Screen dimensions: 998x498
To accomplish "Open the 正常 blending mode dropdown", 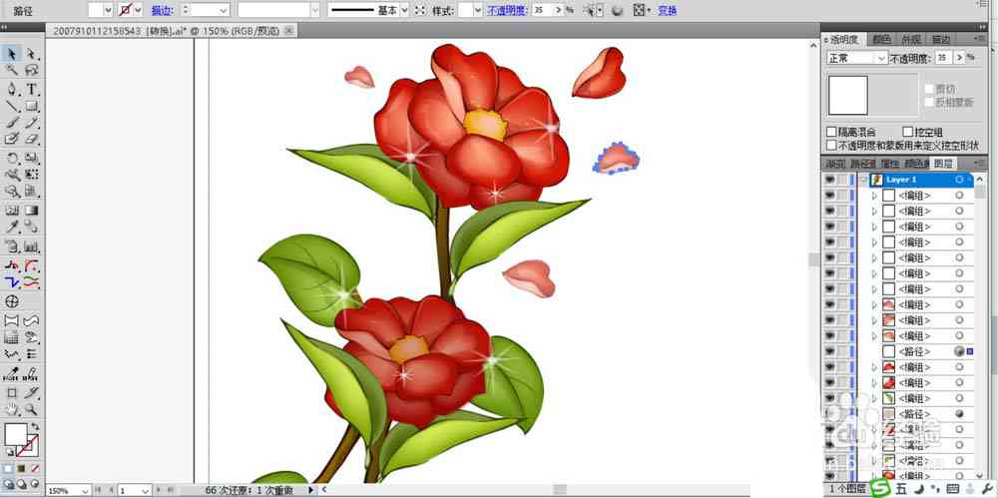I will coord(856,58).
